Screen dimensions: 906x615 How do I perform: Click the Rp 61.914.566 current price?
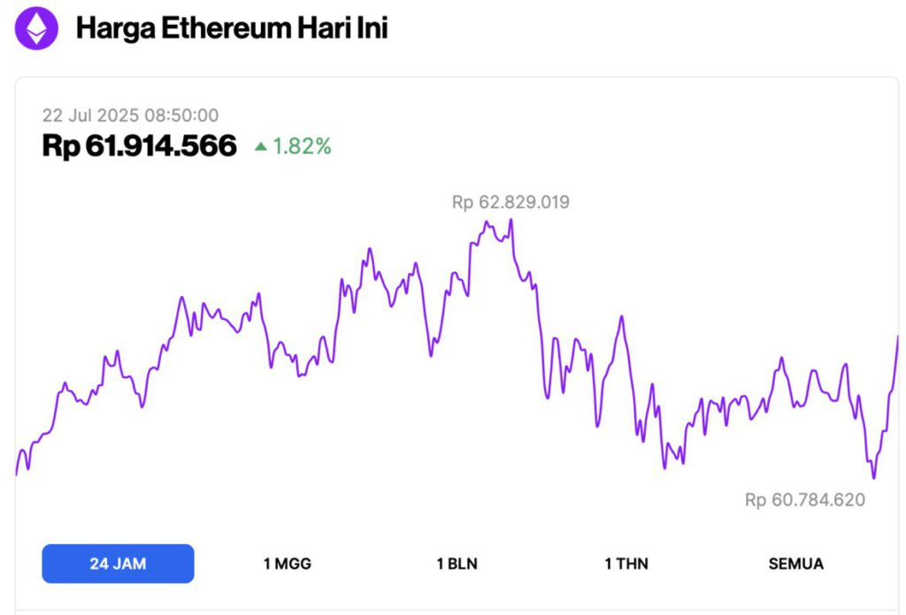[x=139, y=144]
